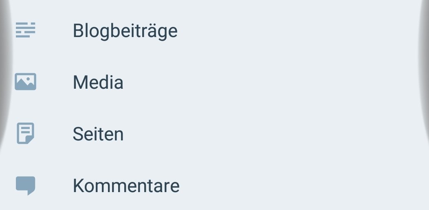Select the Seiten text label
The width and height of the screenshot is (429, 210).
coord(98,134)
